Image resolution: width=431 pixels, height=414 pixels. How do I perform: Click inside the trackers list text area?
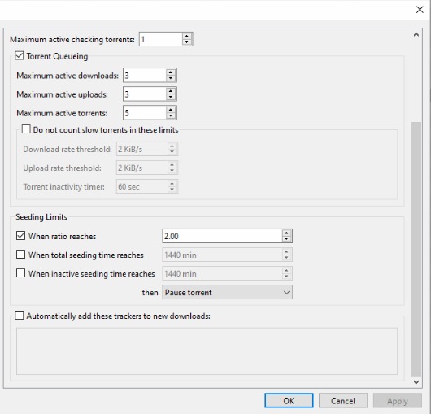click(x=207, y=351)
